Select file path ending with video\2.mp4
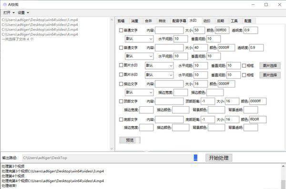This screenshot has height=189, width=286. [x=40, y=25]
